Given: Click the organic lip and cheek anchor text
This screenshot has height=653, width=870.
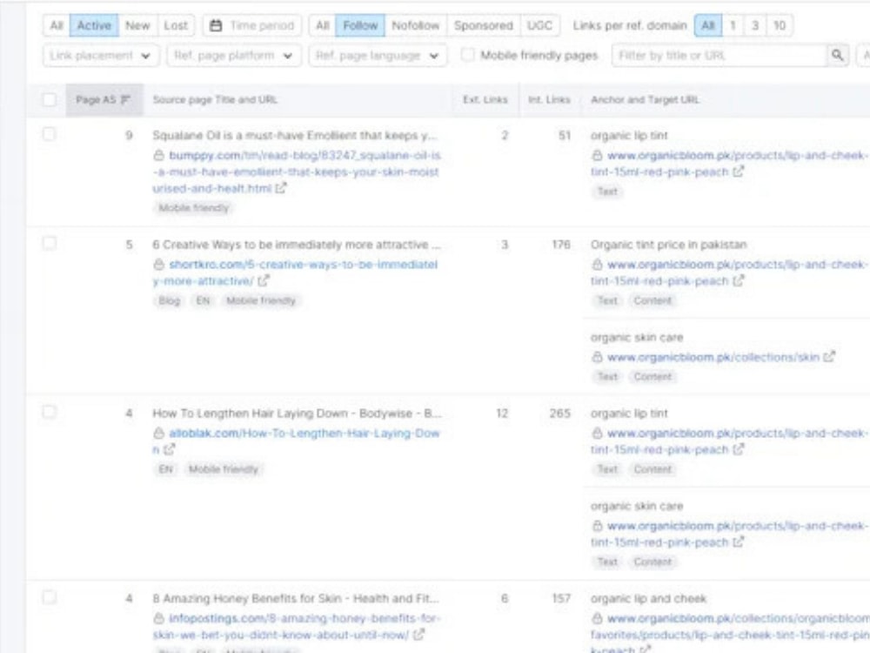Looking at the screenshot, I should click(649, 599).
